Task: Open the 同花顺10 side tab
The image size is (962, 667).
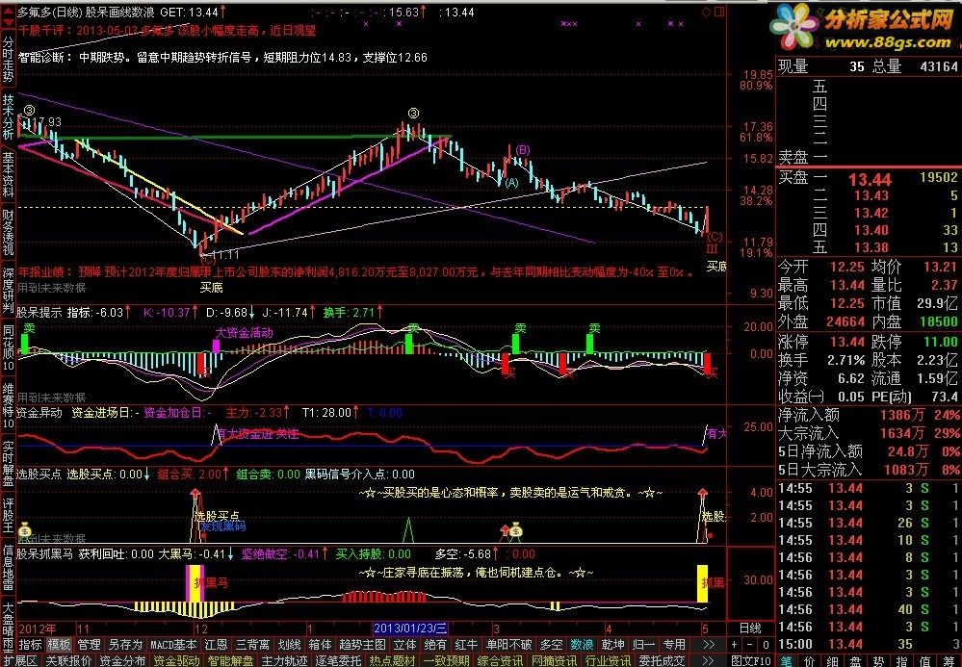Action: pyautogui.click(x=8, y=348)
